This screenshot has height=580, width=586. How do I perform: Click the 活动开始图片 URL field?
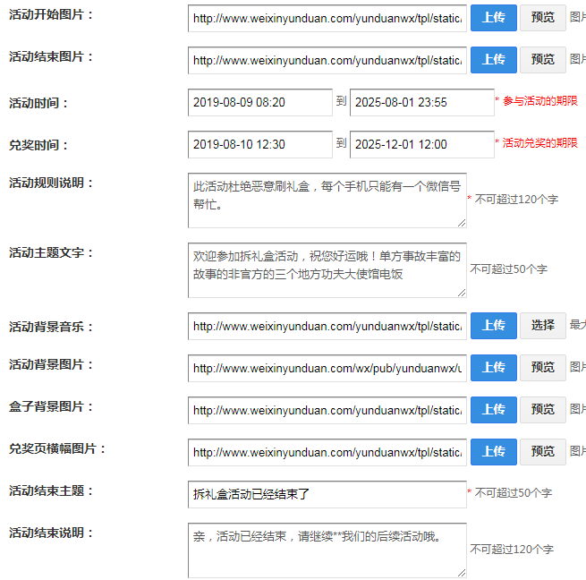pyautogui.click(x=327, y=18)
